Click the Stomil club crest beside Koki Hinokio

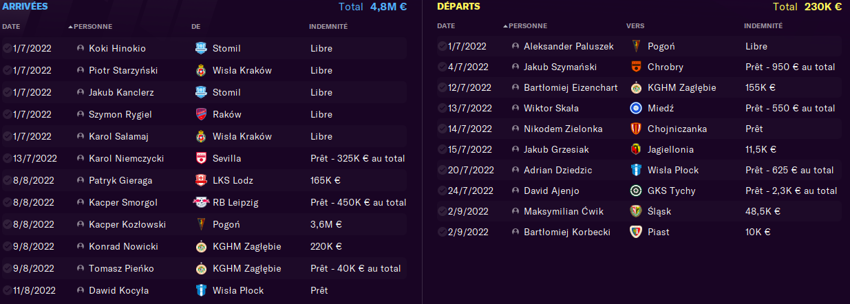pos(201,48)
